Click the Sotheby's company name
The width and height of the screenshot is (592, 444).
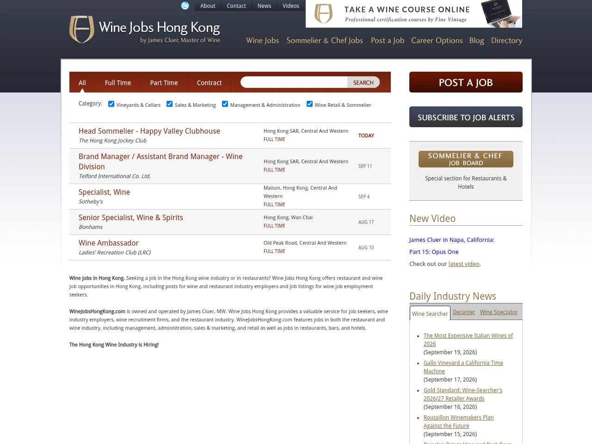point(91,202)
